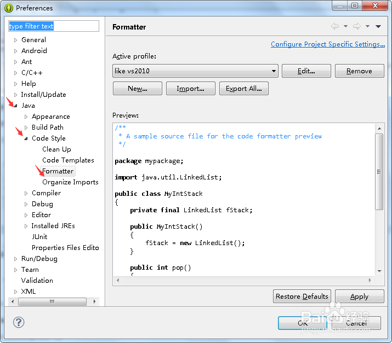This screenshot has height=343, width=392.
Task: Expand the Run/Debug tree node
Action: point(15,259)
